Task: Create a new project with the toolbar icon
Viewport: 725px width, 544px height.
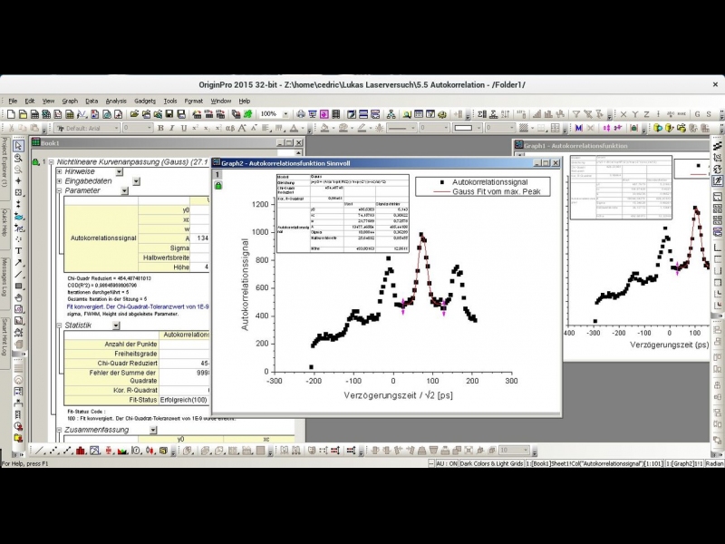Action: point(11,114)
